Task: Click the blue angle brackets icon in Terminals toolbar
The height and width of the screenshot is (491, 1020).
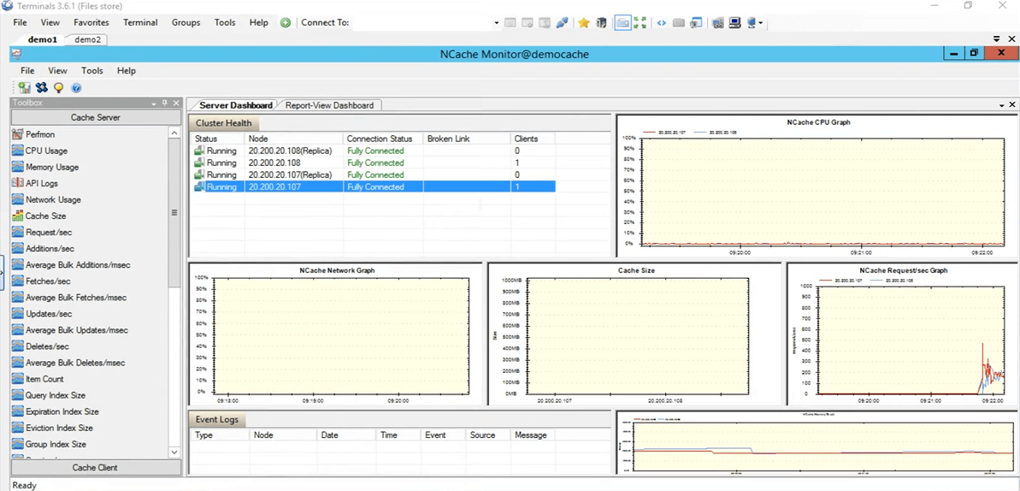Action: click(661, 23)
